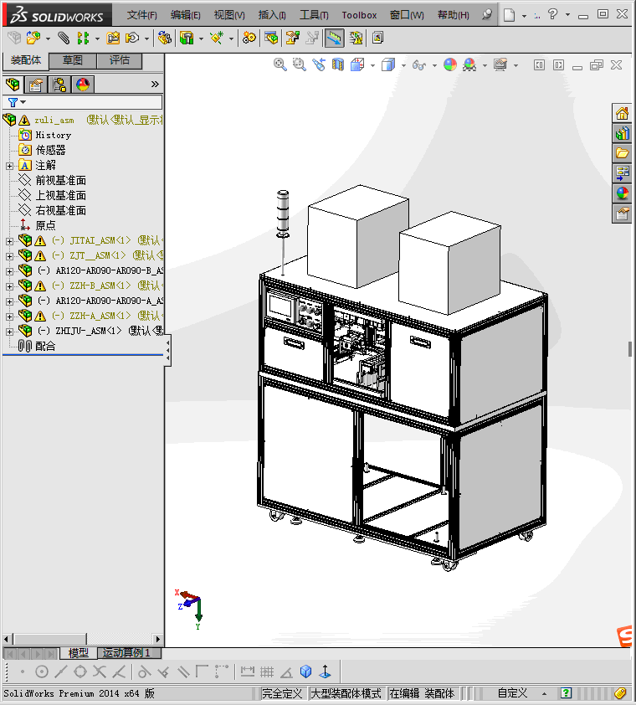
Task: Click the status bar yellow tag icon
Action: click(621, 693)
